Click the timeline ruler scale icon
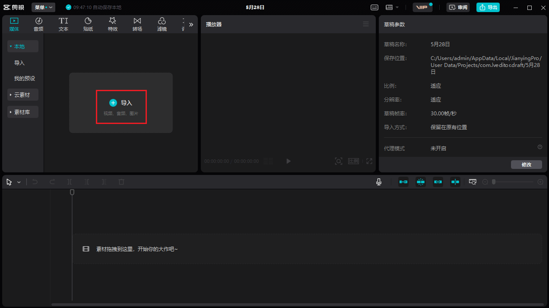This screenshot has width=549, height=308. point(472,181)
